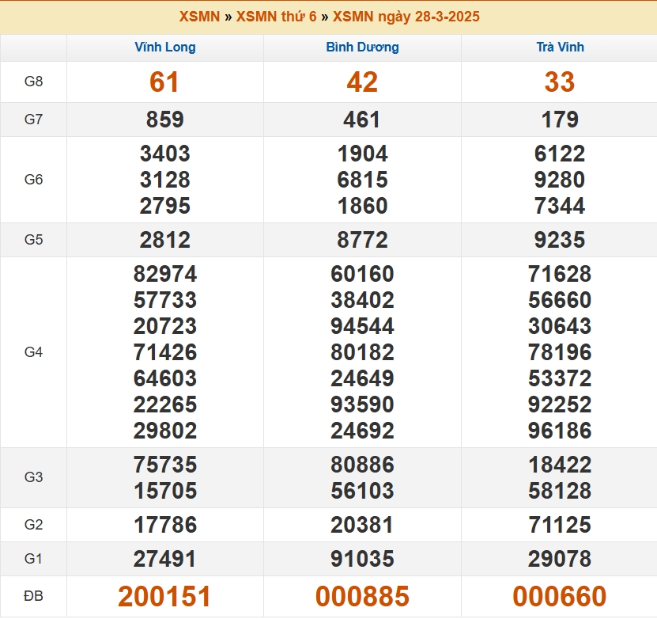
Task: Click Bình Dương G7 number 461
Action: click(362, 120)
